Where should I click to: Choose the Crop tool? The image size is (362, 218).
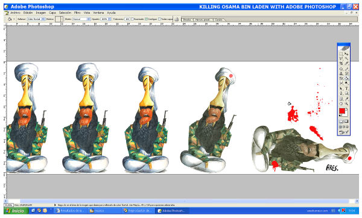[x=341, y=63]
